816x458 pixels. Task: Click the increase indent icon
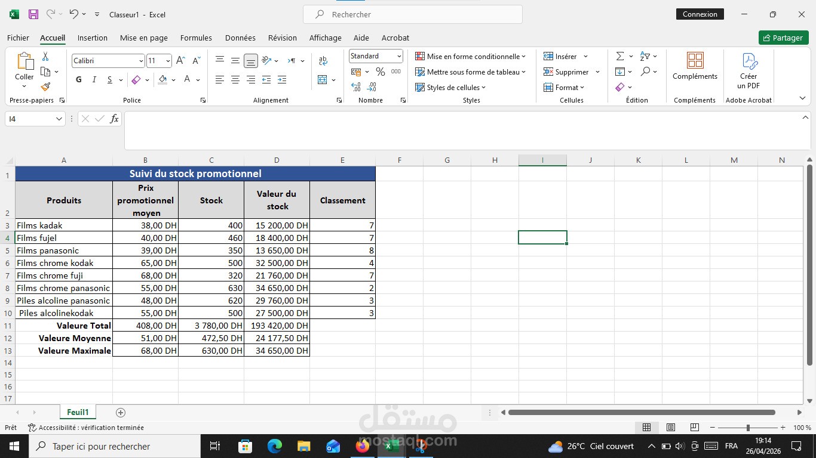click(x=282, y=79)
